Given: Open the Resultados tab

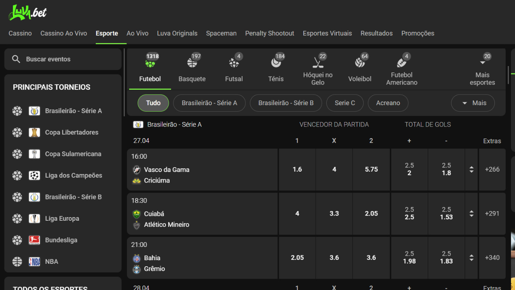Looking at the screenshot, I should [377, 33].
